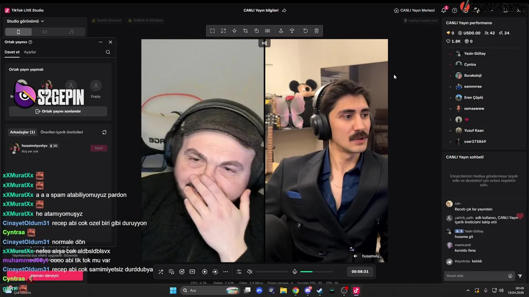The width and height of the screenshot is (529, 297).
Task: Click Hemen deneyin pink button
Action: coord(45,276)
